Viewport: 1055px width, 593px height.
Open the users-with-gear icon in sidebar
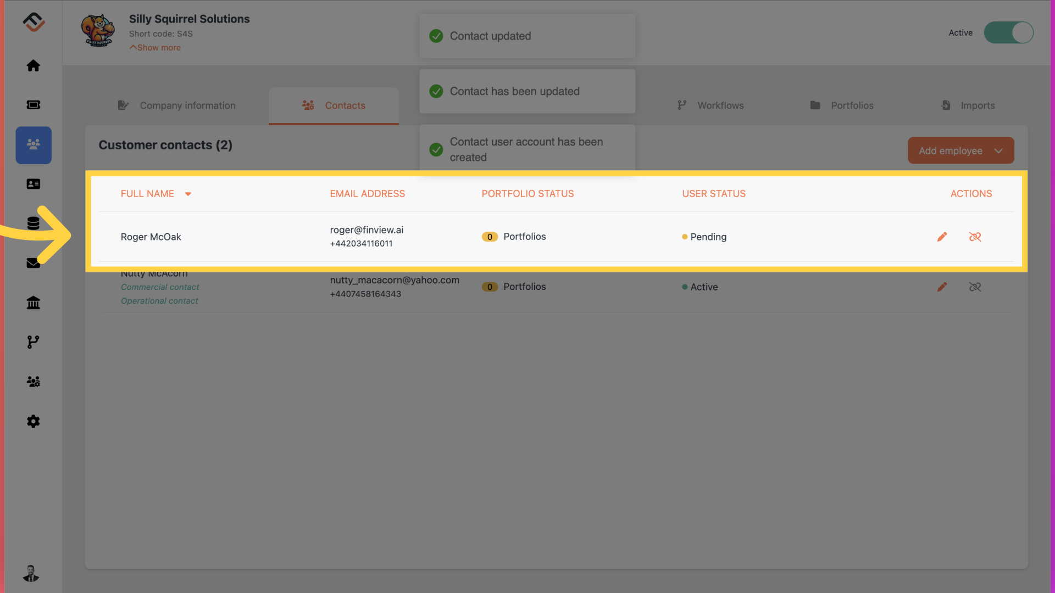34,382
